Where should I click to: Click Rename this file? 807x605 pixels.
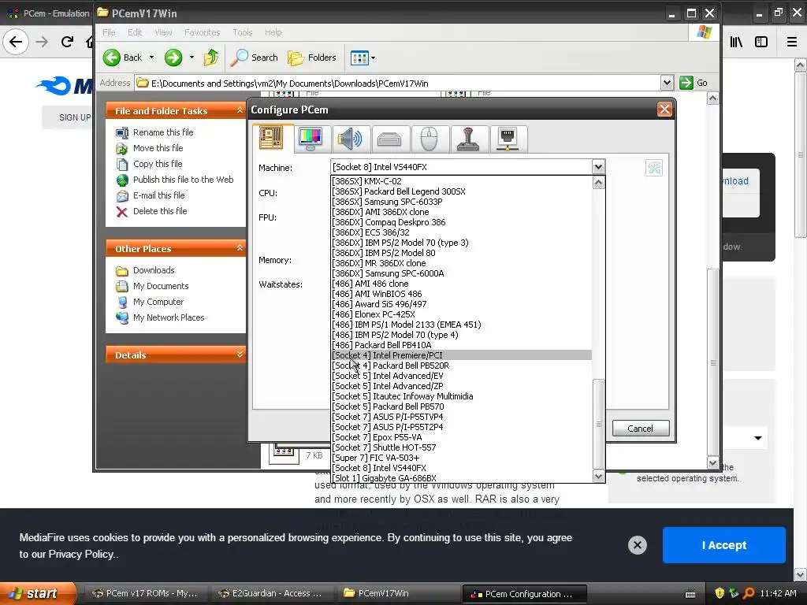point(162,132)
